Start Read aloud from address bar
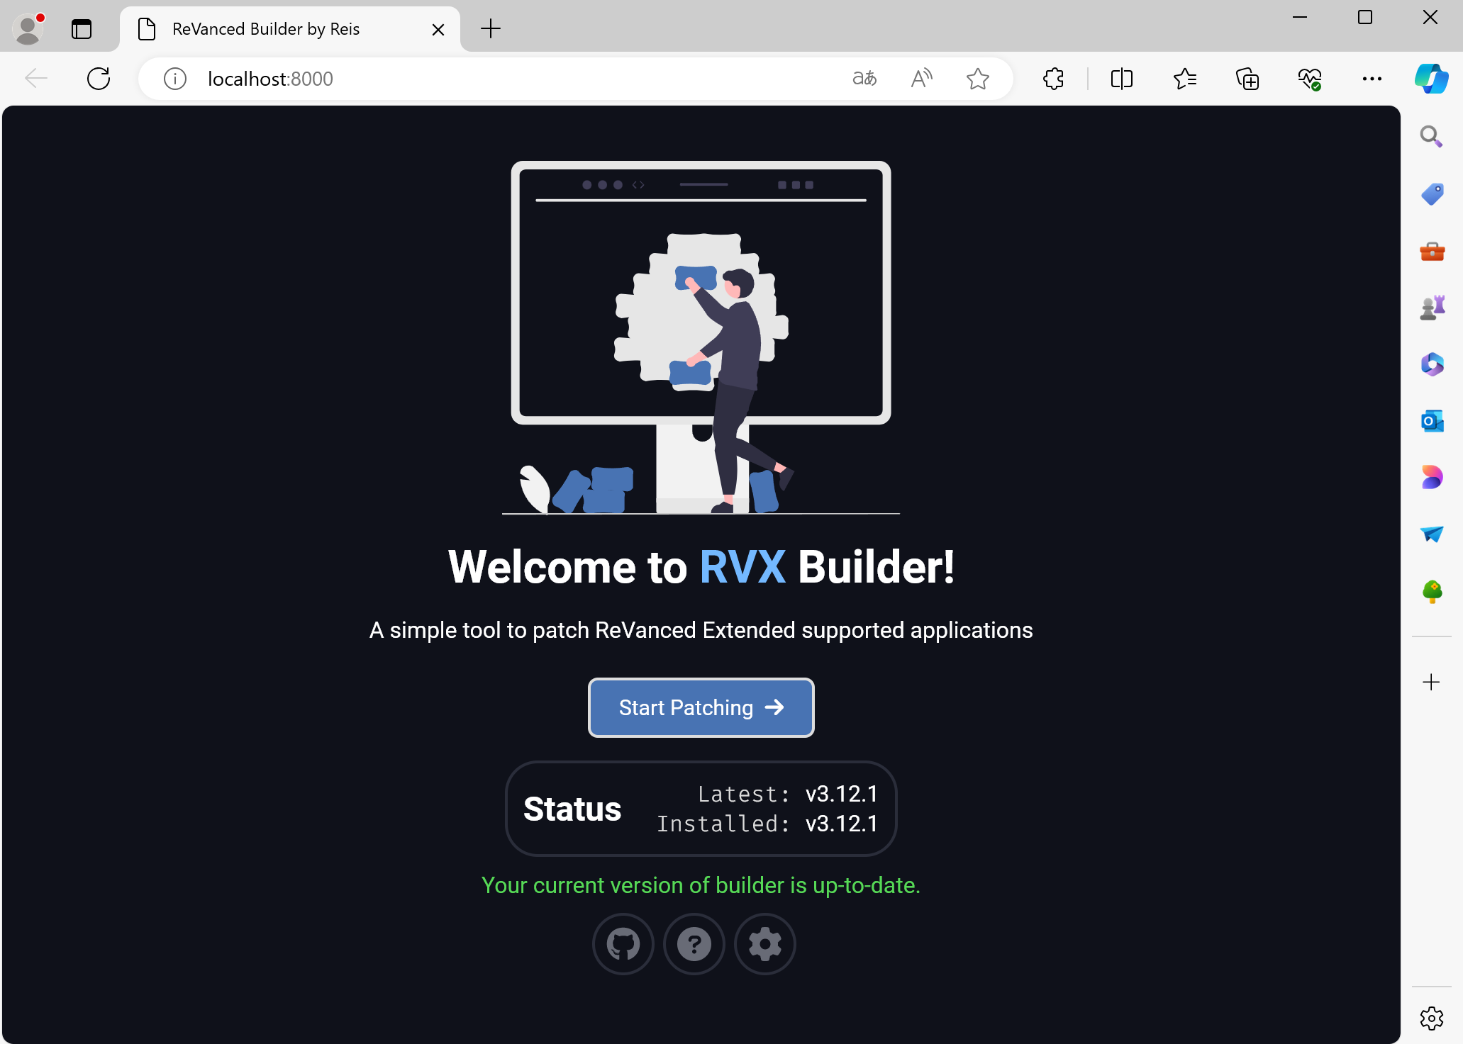Image resolution: width=1463 pixels, height=1044 pixels. (921, 79)
